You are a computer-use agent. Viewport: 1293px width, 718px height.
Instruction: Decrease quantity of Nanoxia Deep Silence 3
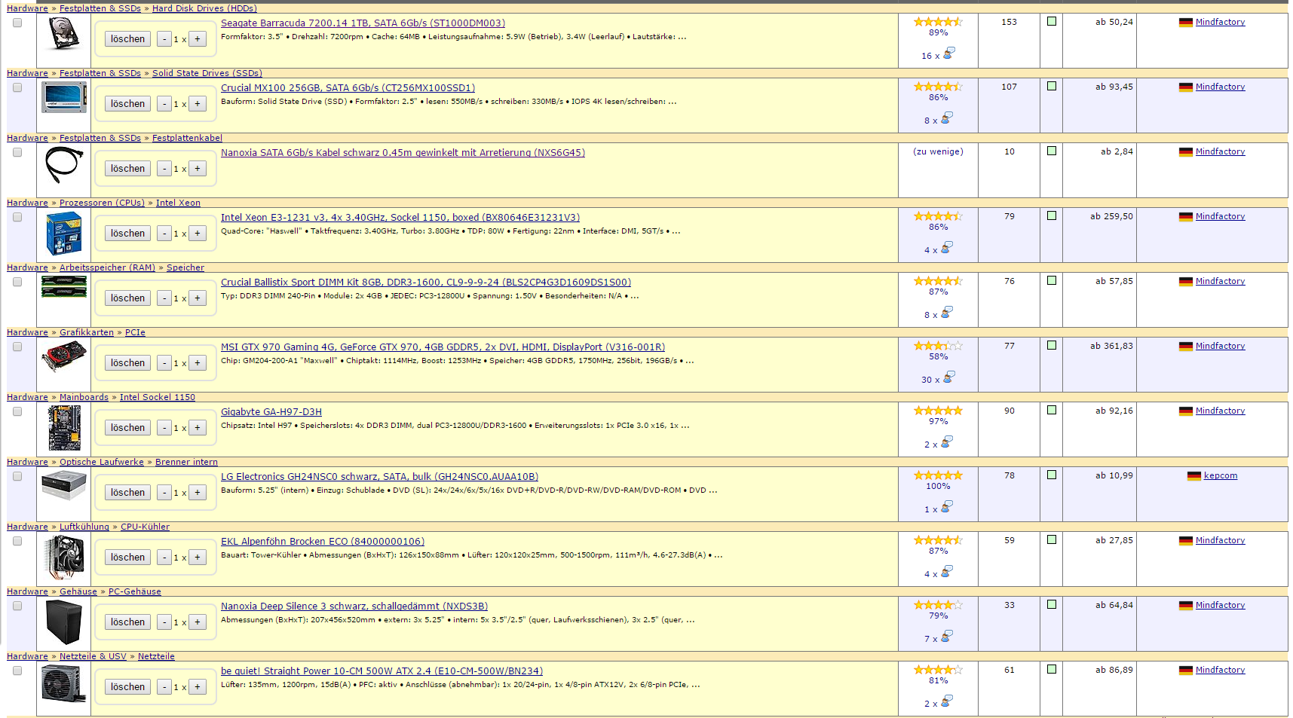164,622
